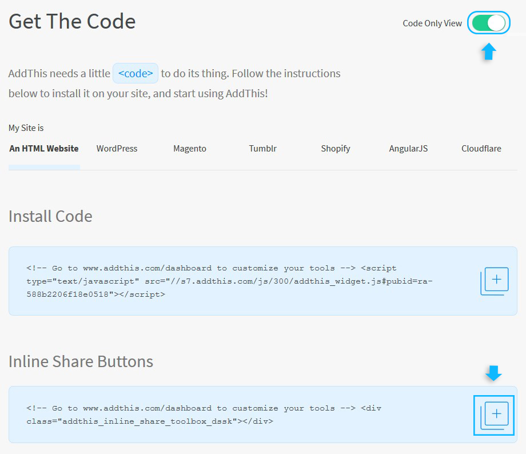Select the Shopify tab
Image resolution: width=526 pixels, height=454 pixels.
tap(336, 148)
